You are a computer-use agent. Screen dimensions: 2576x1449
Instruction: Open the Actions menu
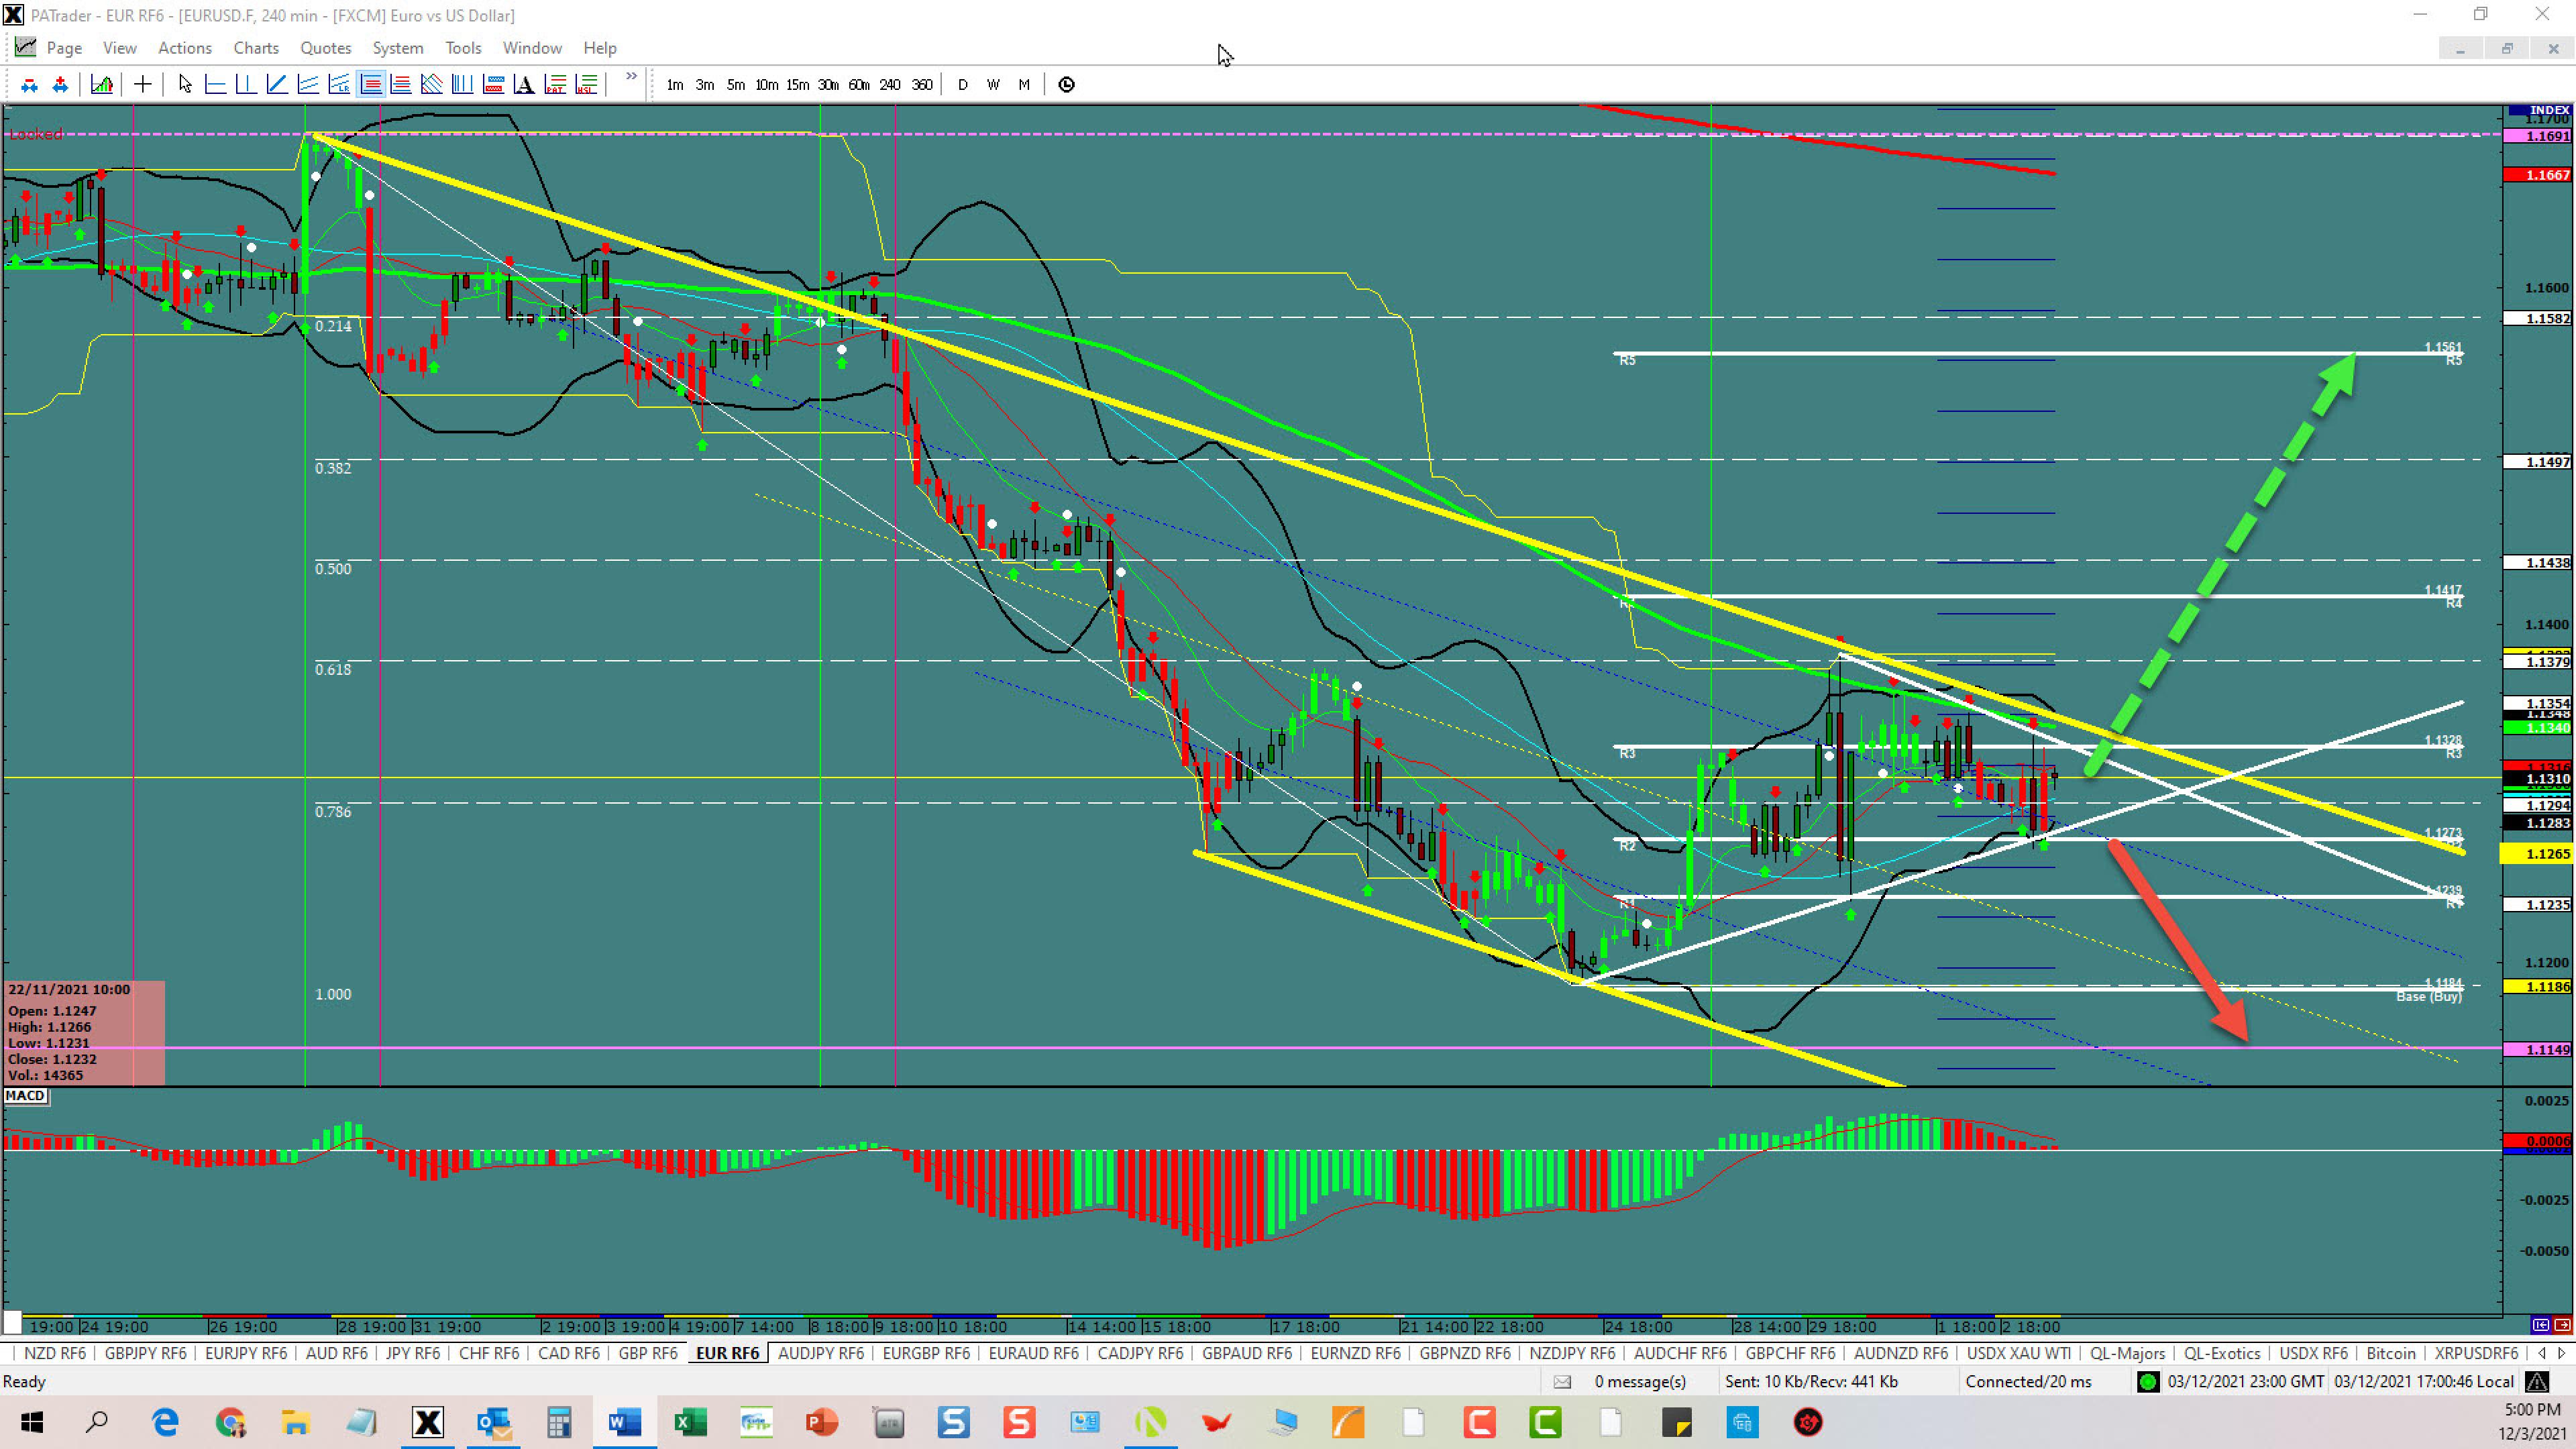pos(185,48)
